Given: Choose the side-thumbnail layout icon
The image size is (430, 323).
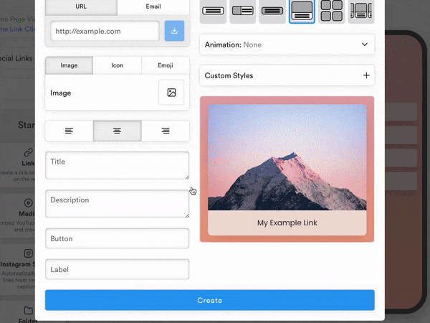Looking at the screenshot, I should pyautogui.click(x=243, y=11).
